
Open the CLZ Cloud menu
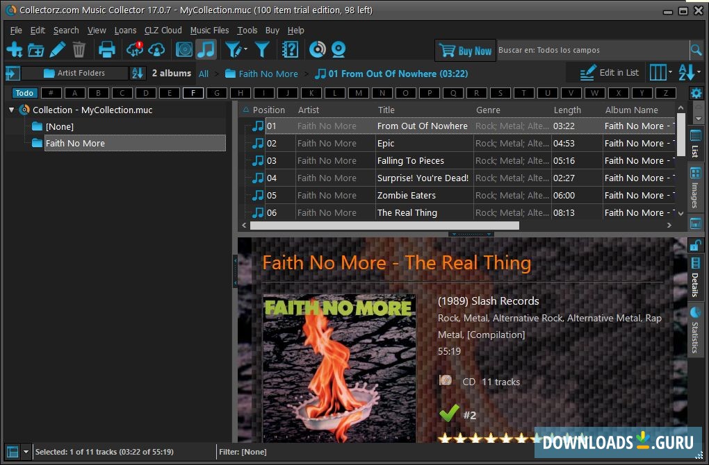pyautogui.click(x=163, y=31)
